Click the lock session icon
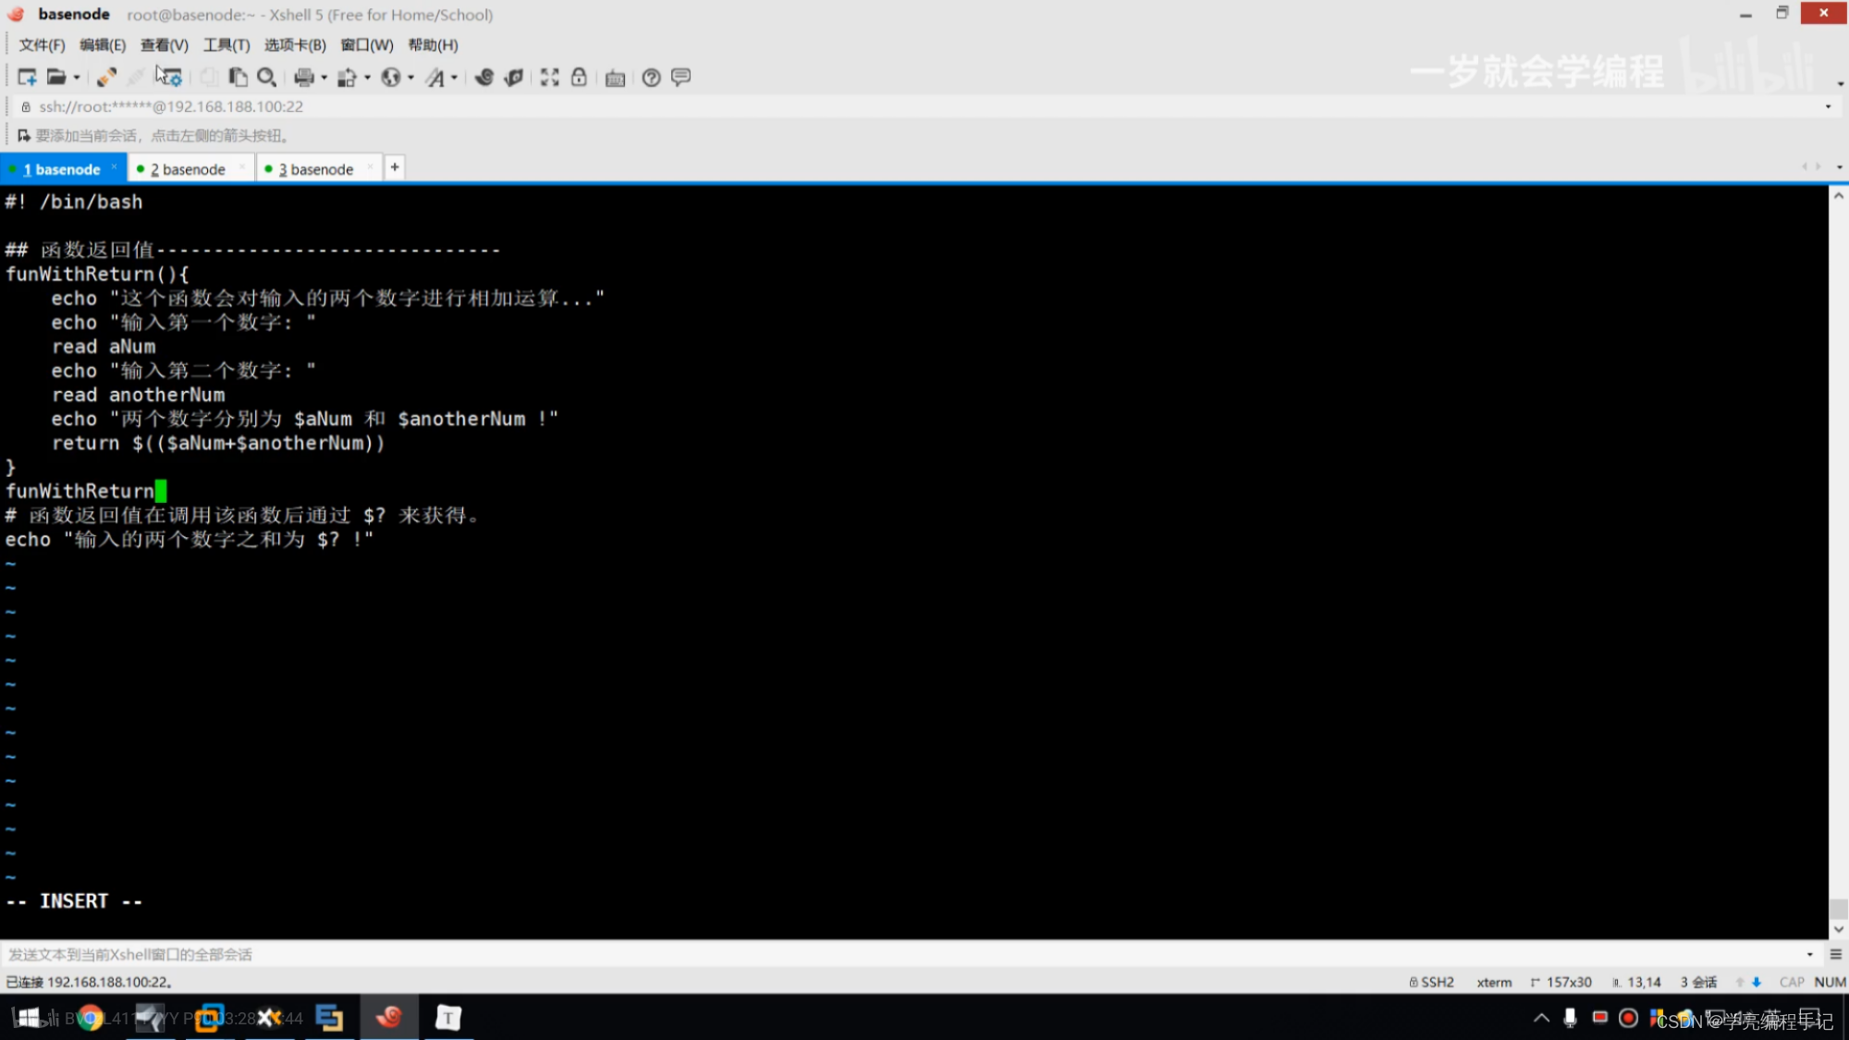This screenshot has height=1040, width=1849. pos(579,78)
